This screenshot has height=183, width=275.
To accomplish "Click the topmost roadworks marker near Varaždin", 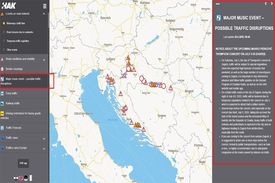I will point(128,58).
